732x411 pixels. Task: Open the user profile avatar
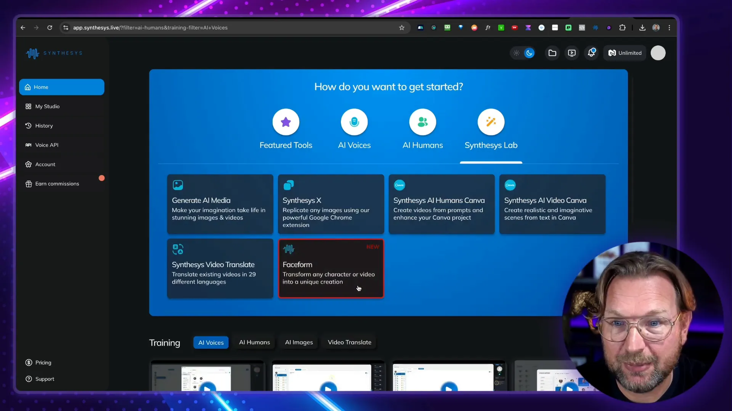[658, 53]
